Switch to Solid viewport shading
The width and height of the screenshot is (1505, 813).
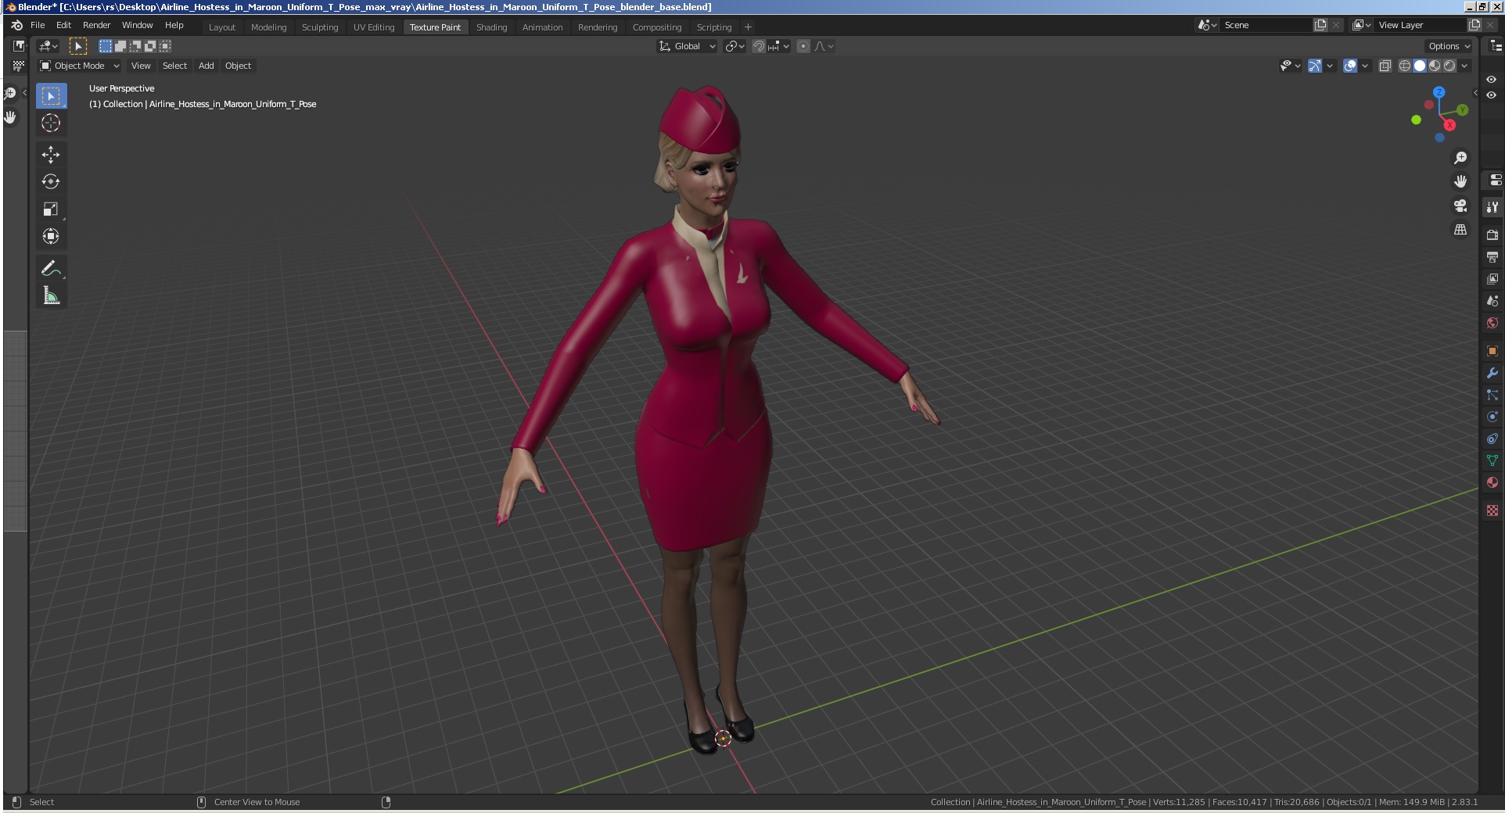[1420, 66]
